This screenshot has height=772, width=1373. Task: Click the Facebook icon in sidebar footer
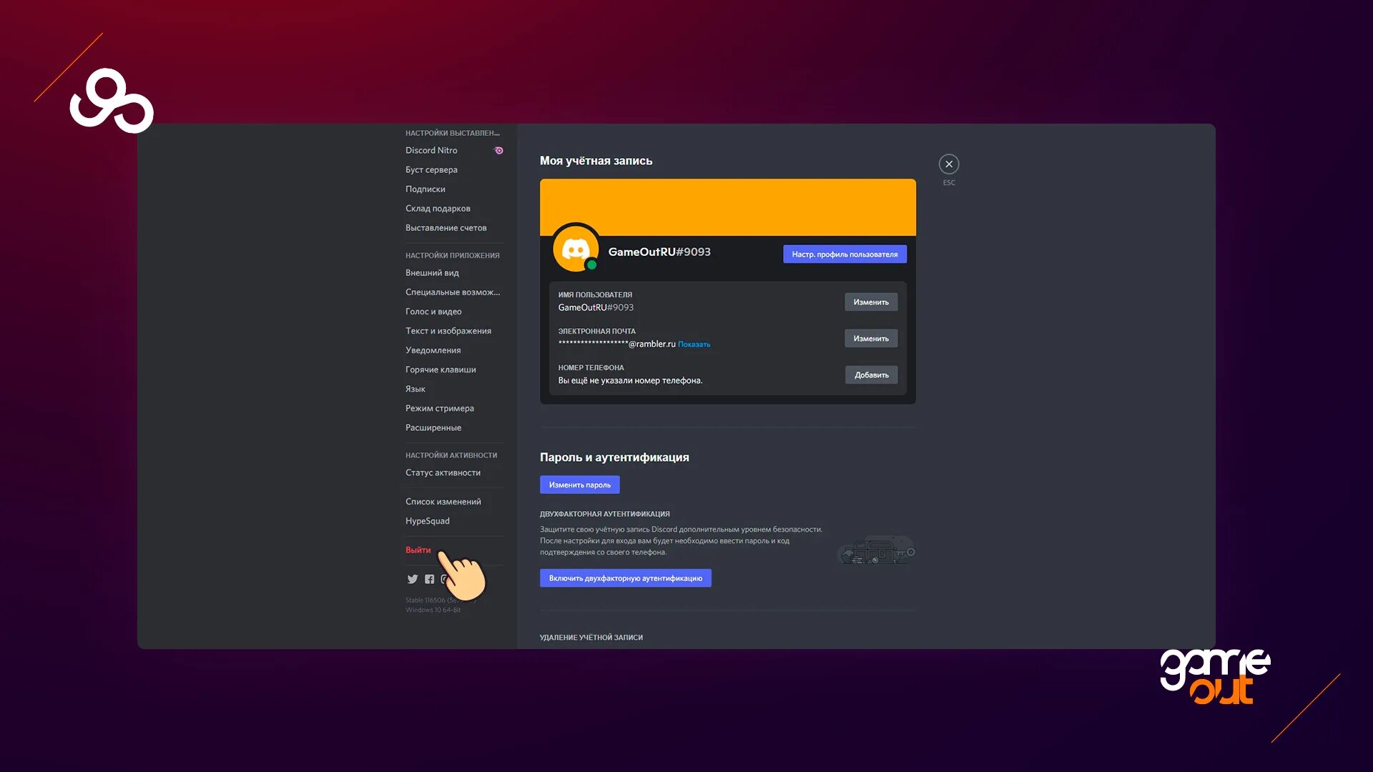(429, 579)
